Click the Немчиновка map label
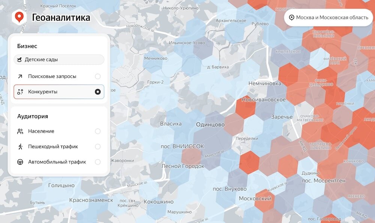 [x=265, y=83]
